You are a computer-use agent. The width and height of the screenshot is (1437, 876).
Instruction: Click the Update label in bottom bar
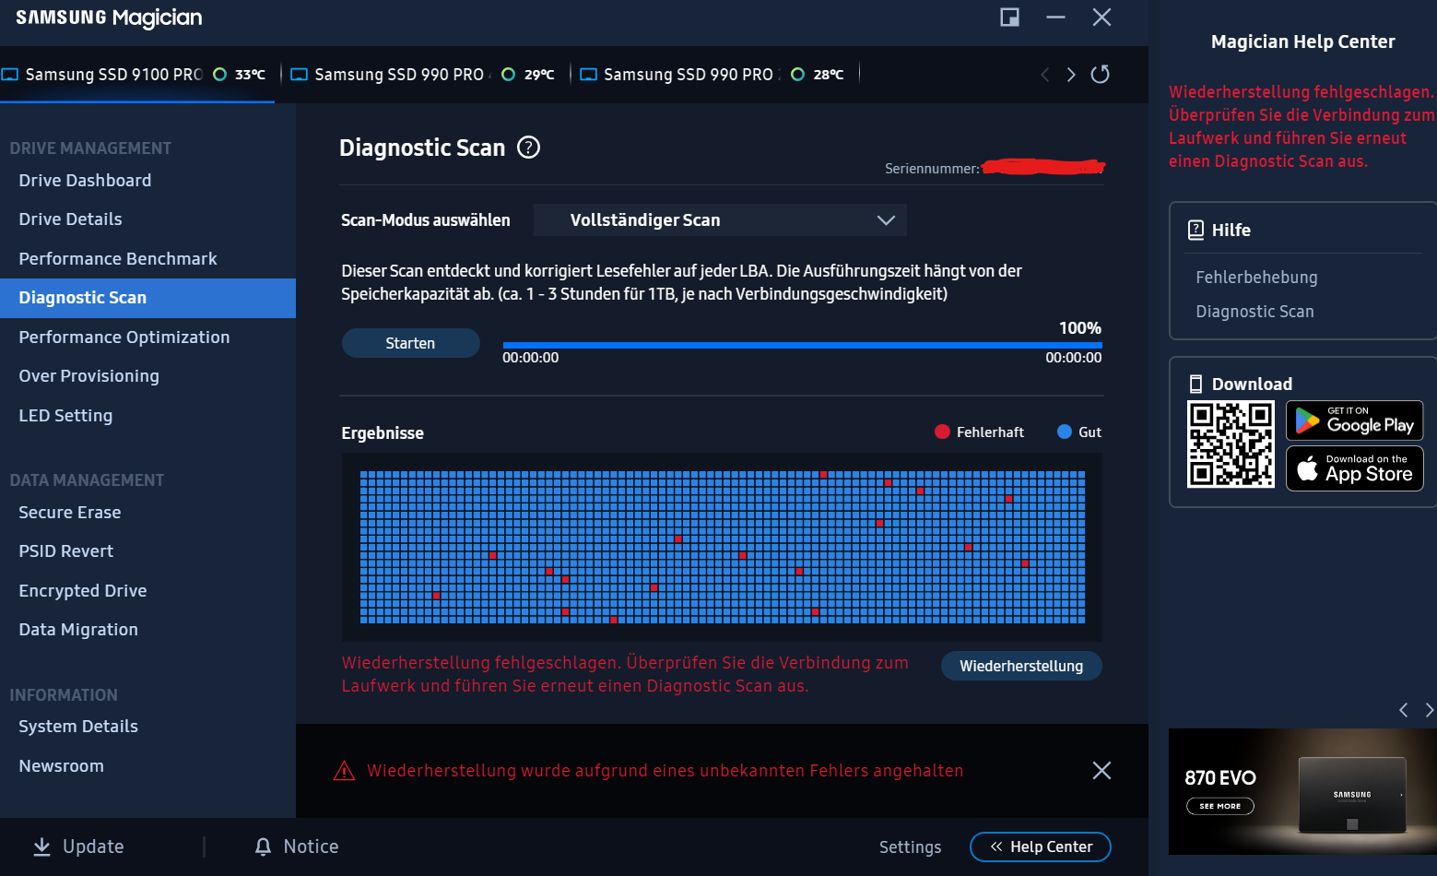(x=93, y=846)
